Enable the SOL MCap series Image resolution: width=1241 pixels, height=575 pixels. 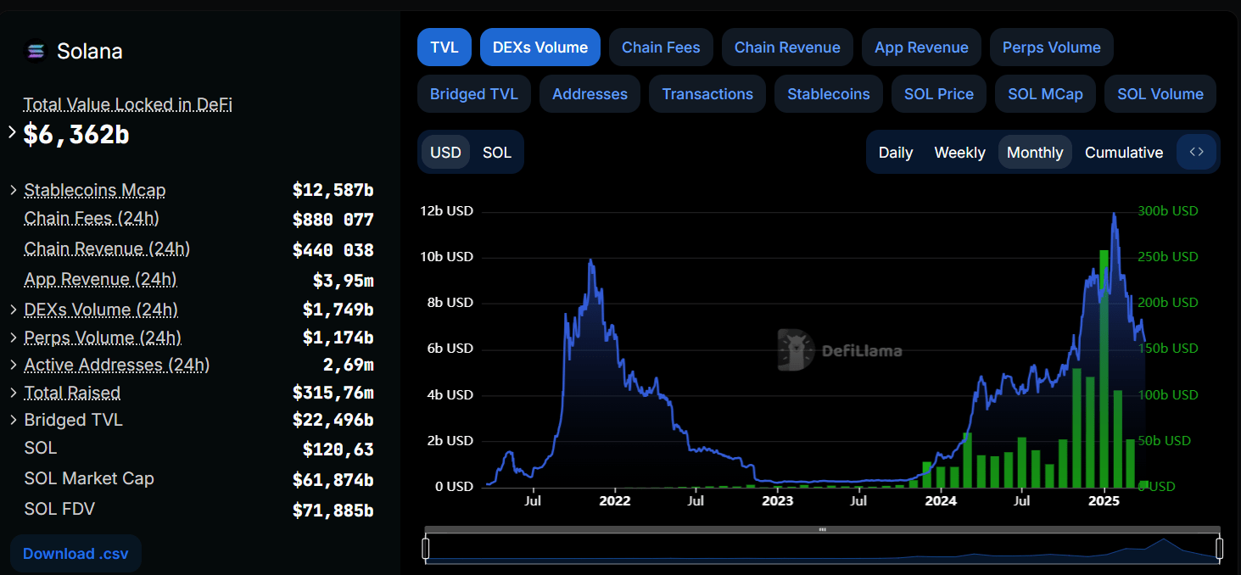point(1045,94)
